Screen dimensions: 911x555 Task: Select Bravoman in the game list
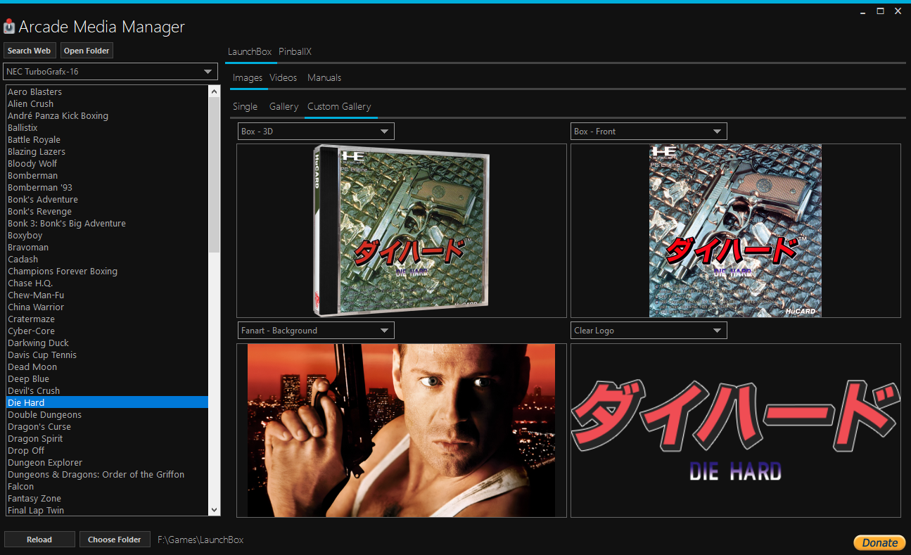tap(107, 248)
